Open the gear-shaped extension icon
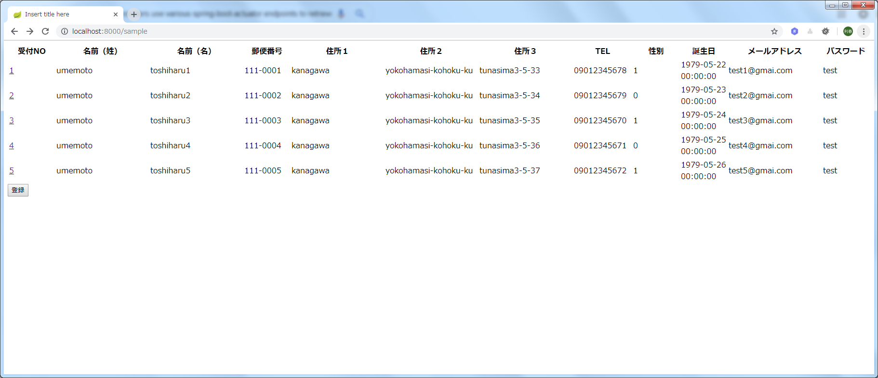Image resolution: width=878 pixels, height=378 pixels. tap(825, 31)
